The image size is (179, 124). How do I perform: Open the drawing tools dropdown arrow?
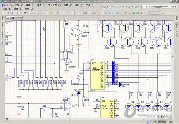107,7
